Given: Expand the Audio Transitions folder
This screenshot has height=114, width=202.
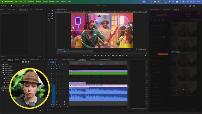Looking at the screenshot, I should 2,70.
